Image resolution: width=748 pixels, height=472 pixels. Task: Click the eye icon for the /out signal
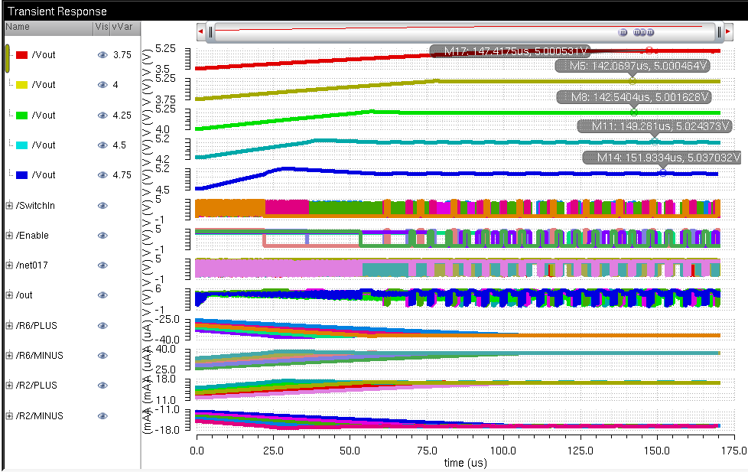click(102, 295)
